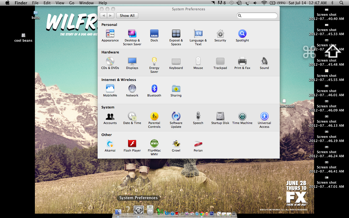Click the Time Machine menu bar icon
349x218 pixels.
(x=231, y=3)
